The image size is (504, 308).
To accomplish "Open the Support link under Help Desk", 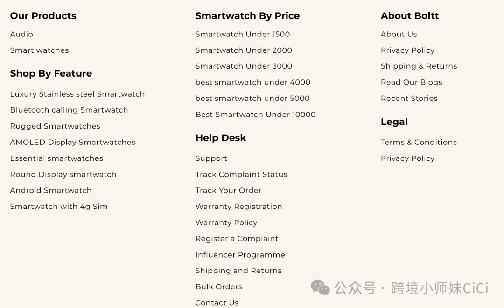I will tap(211, 158).
